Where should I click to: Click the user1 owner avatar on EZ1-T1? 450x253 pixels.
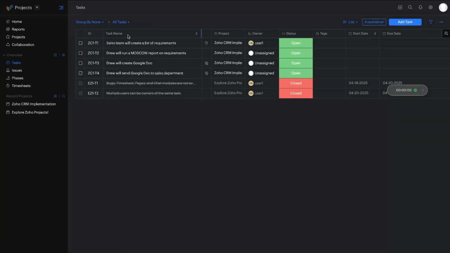pyautogui.click(x=251, y=83)
